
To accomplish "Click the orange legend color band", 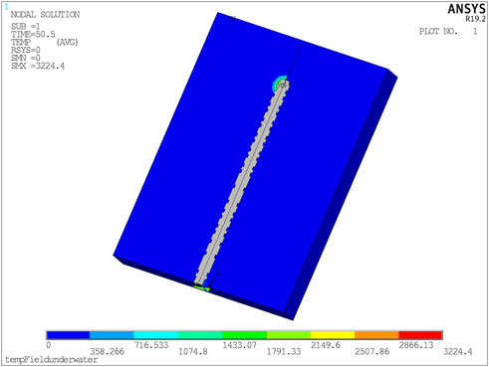I will point(376,335).
